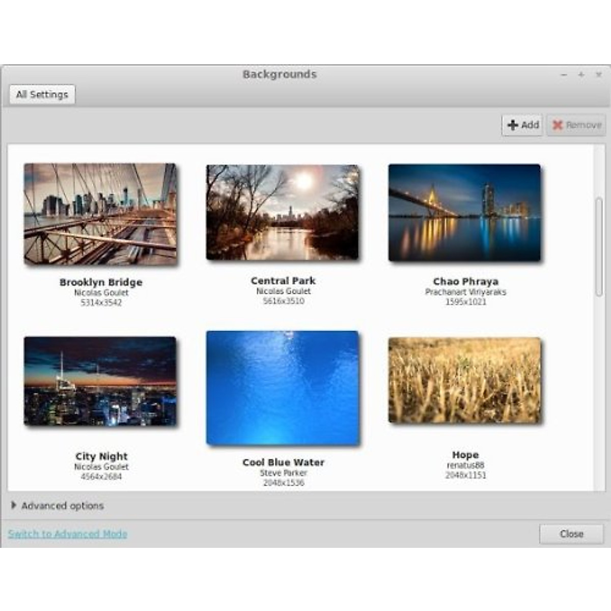Image resolution: width=611 pixels, height=611 pixels.
Task: Click the Add button with plus icon
Action: (523, 125)
